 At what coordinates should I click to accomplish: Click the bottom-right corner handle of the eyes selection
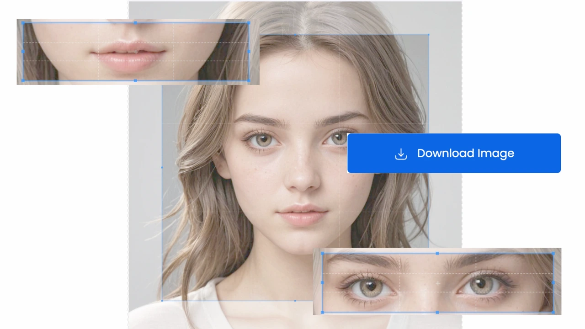(x=554, y=313)
